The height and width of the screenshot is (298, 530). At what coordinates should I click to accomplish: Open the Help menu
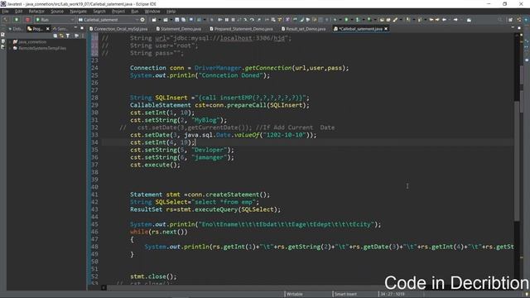[171, 11]
